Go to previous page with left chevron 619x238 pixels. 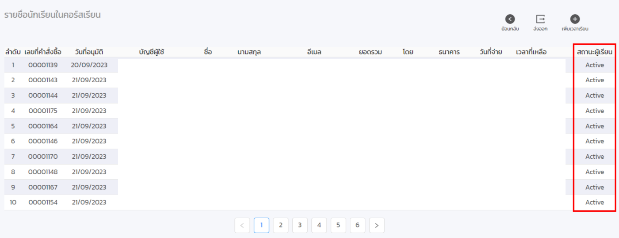coord(242,225)
